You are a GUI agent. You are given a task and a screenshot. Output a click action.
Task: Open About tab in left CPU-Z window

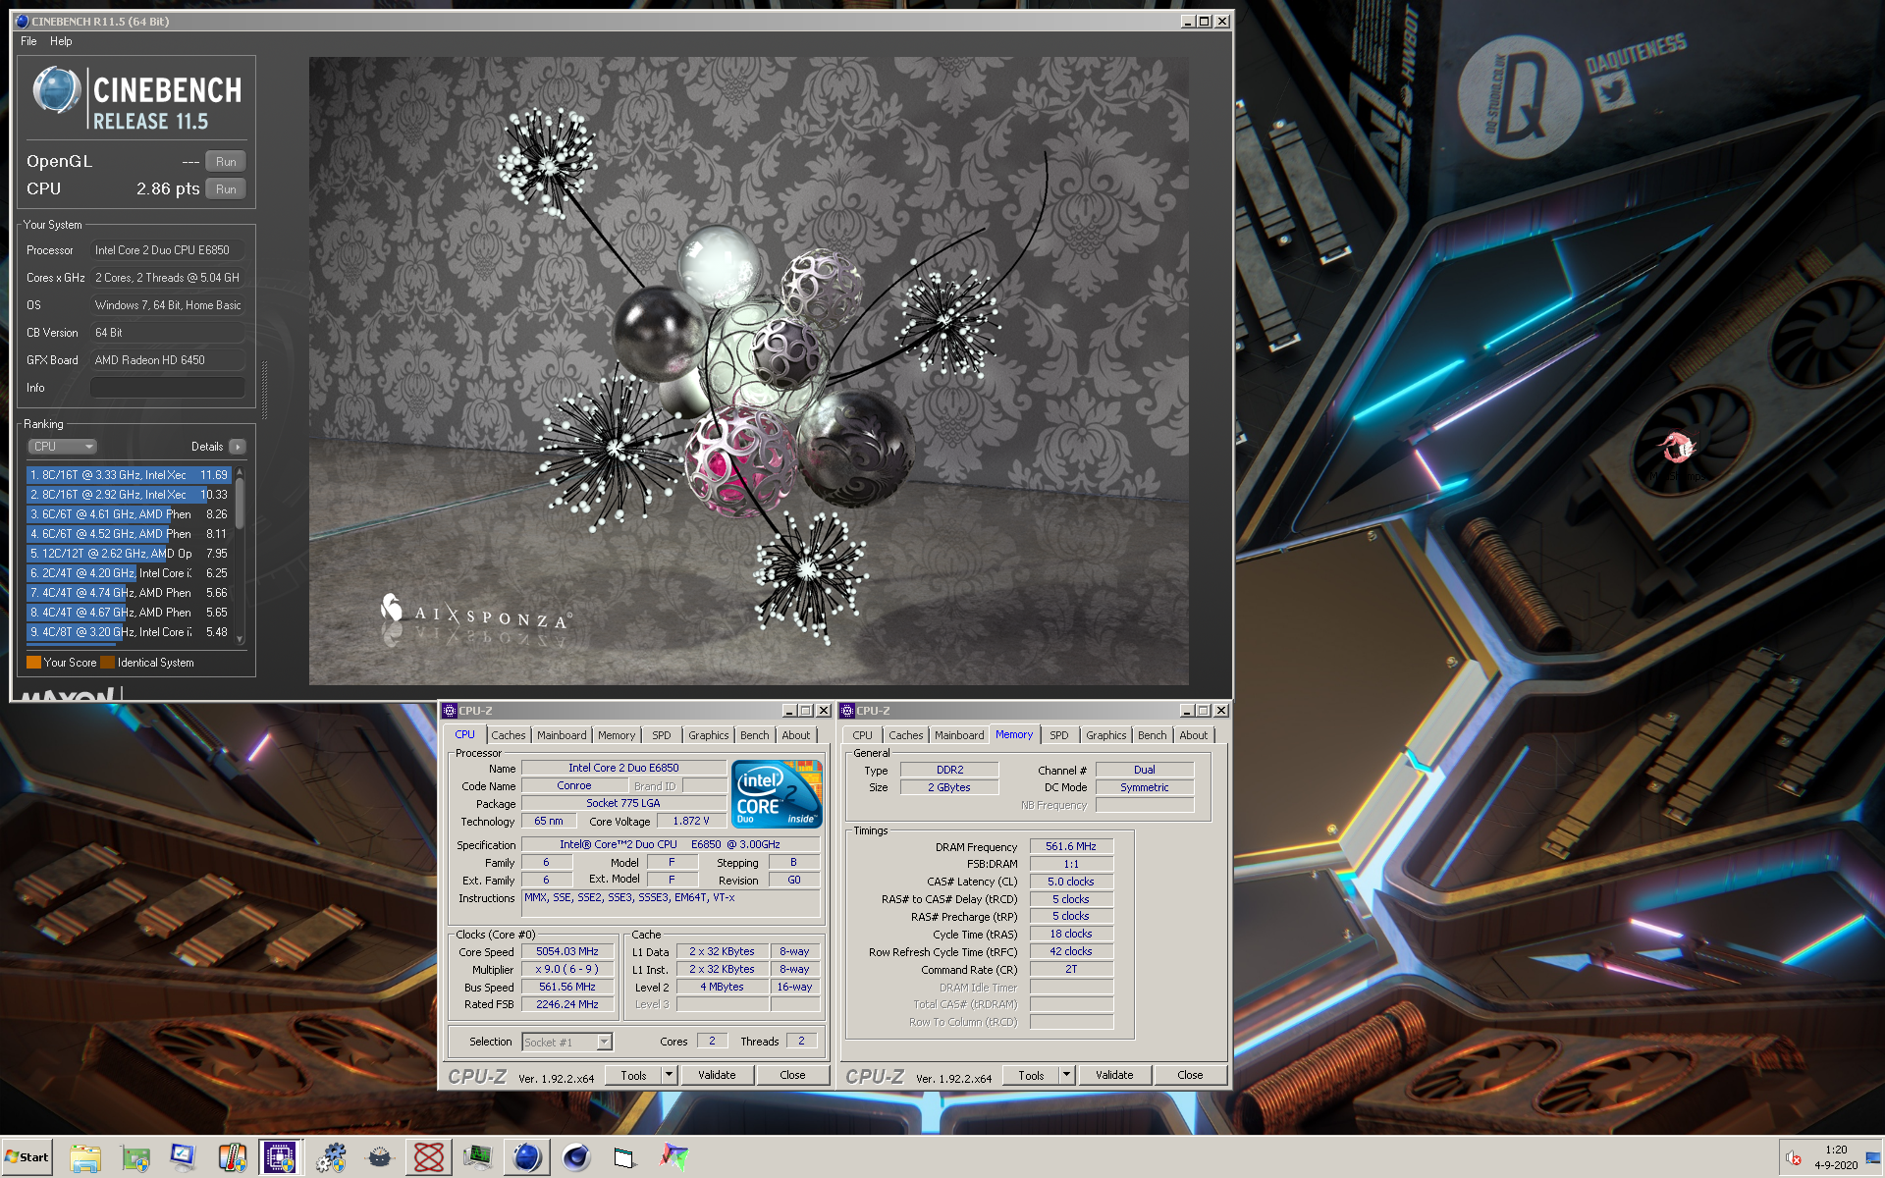(x=796, y=735)
